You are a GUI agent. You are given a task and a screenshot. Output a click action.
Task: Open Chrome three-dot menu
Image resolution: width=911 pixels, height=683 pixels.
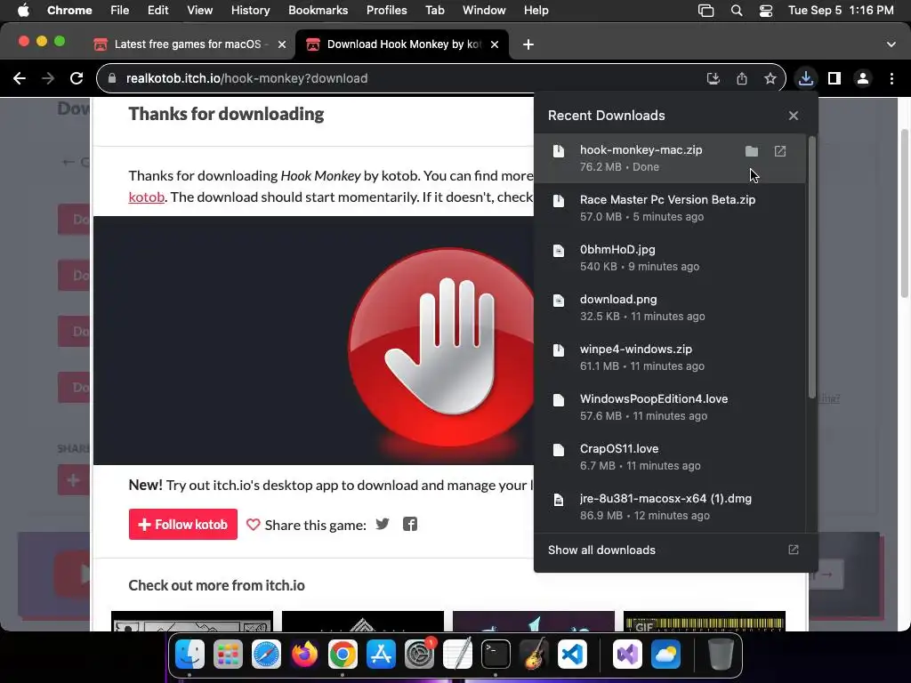[891, 78]
